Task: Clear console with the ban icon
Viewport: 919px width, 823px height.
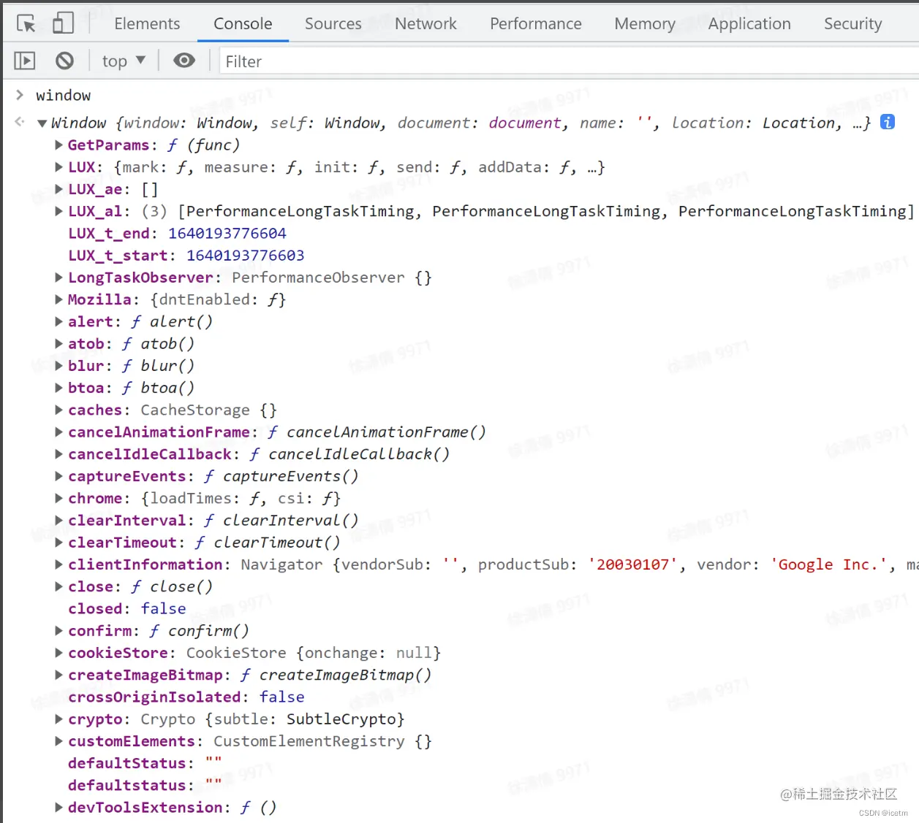Action: [x=65, y=61]
